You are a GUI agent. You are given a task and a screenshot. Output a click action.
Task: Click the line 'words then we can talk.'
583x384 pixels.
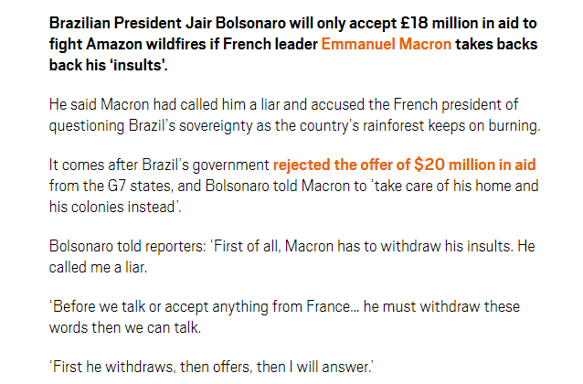[125, 328]
